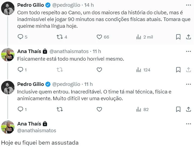Image resolution: width=194 pixels, height=150 pixels.
Task: Reply to Pedro Gilio's first tweet about Cano
Action: (20, 37)
